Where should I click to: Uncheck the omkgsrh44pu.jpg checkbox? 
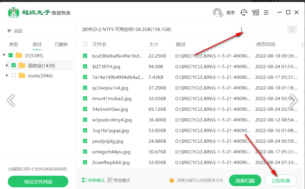click(x=85, y=152)
